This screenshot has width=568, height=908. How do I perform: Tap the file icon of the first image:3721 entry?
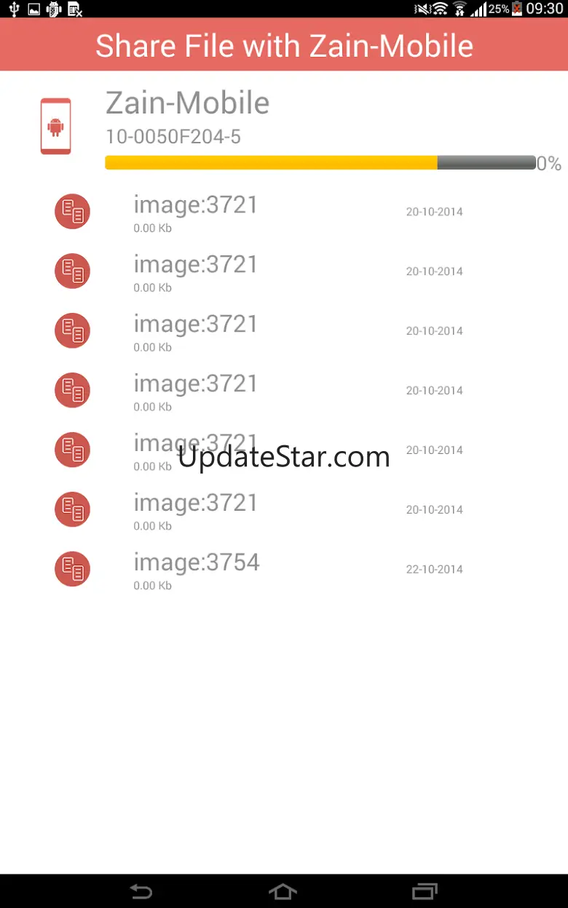click(x=72, y=212)
